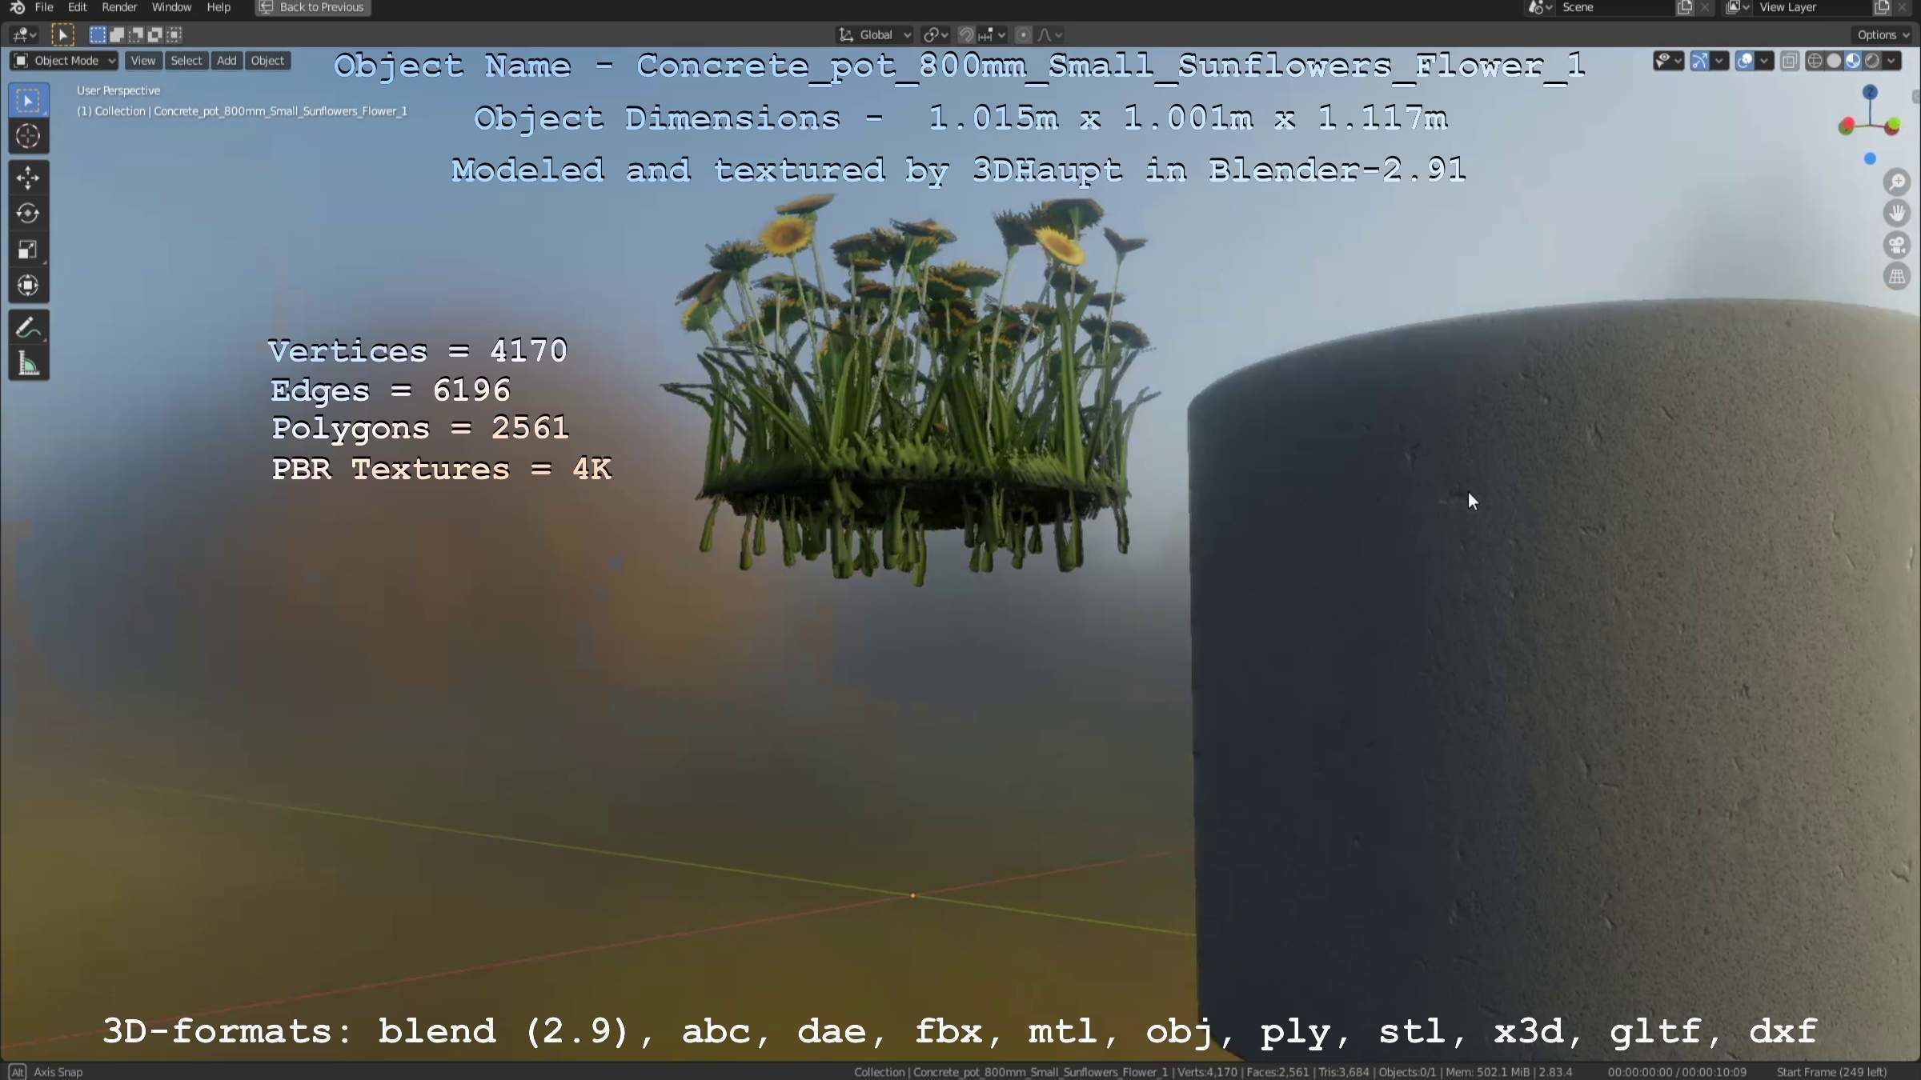Screen dimensions: 1921x1080
Task: Click the Add View Layer copy icon
Action: click(1882, 7)
